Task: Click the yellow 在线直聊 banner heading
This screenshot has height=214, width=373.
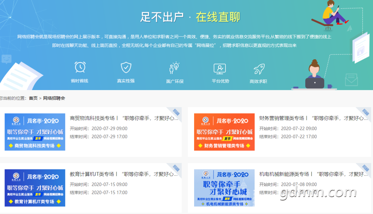Action: click(218, 17)
